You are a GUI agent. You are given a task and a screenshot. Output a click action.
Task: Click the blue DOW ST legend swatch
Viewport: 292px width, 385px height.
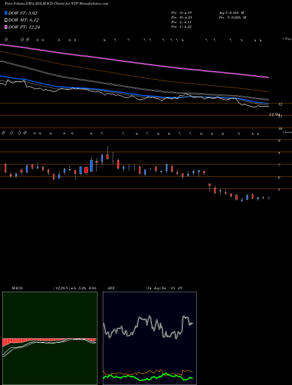[x=6, y=13]
